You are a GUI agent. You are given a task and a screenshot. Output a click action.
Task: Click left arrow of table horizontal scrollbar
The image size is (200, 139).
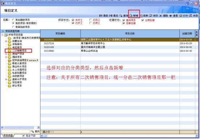point(42,136)
